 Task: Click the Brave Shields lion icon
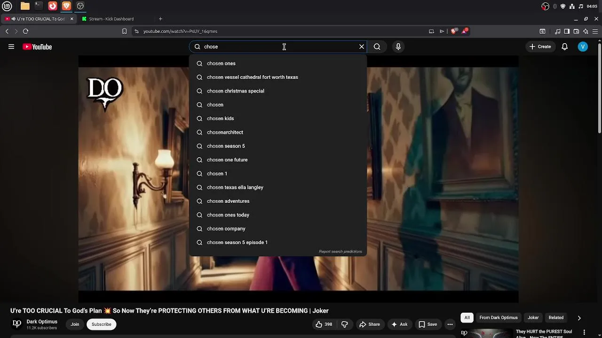click(x=453, y=31)
